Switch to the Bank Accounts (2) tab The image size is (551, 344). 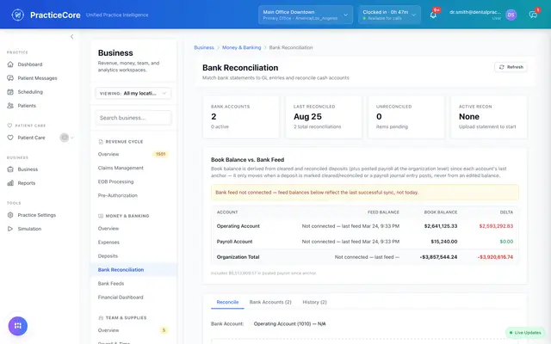click(270, 302)
